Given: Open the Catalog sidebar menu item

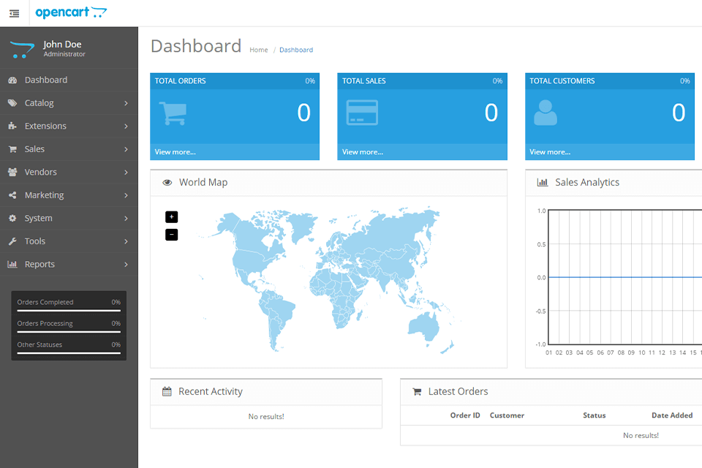Looking at the screenshot, I should tap(69, 103).
